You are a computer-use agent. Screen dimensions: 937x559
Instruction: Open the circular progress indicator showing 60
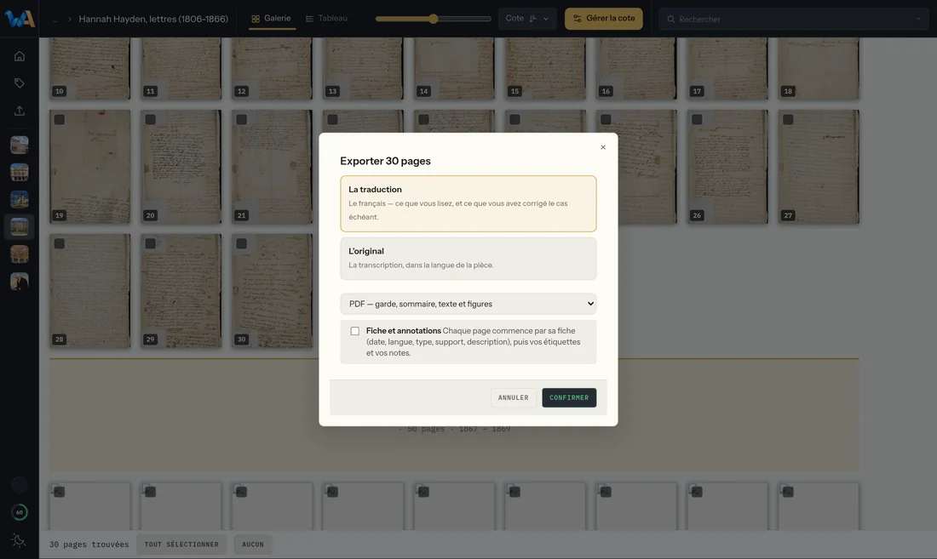point(19,512)
